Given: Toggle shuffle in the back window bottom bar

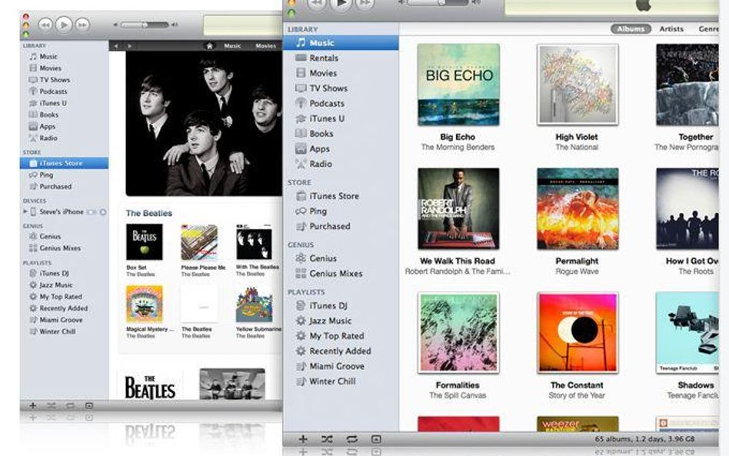Looking at the screenshot, I should pos(52,406).
